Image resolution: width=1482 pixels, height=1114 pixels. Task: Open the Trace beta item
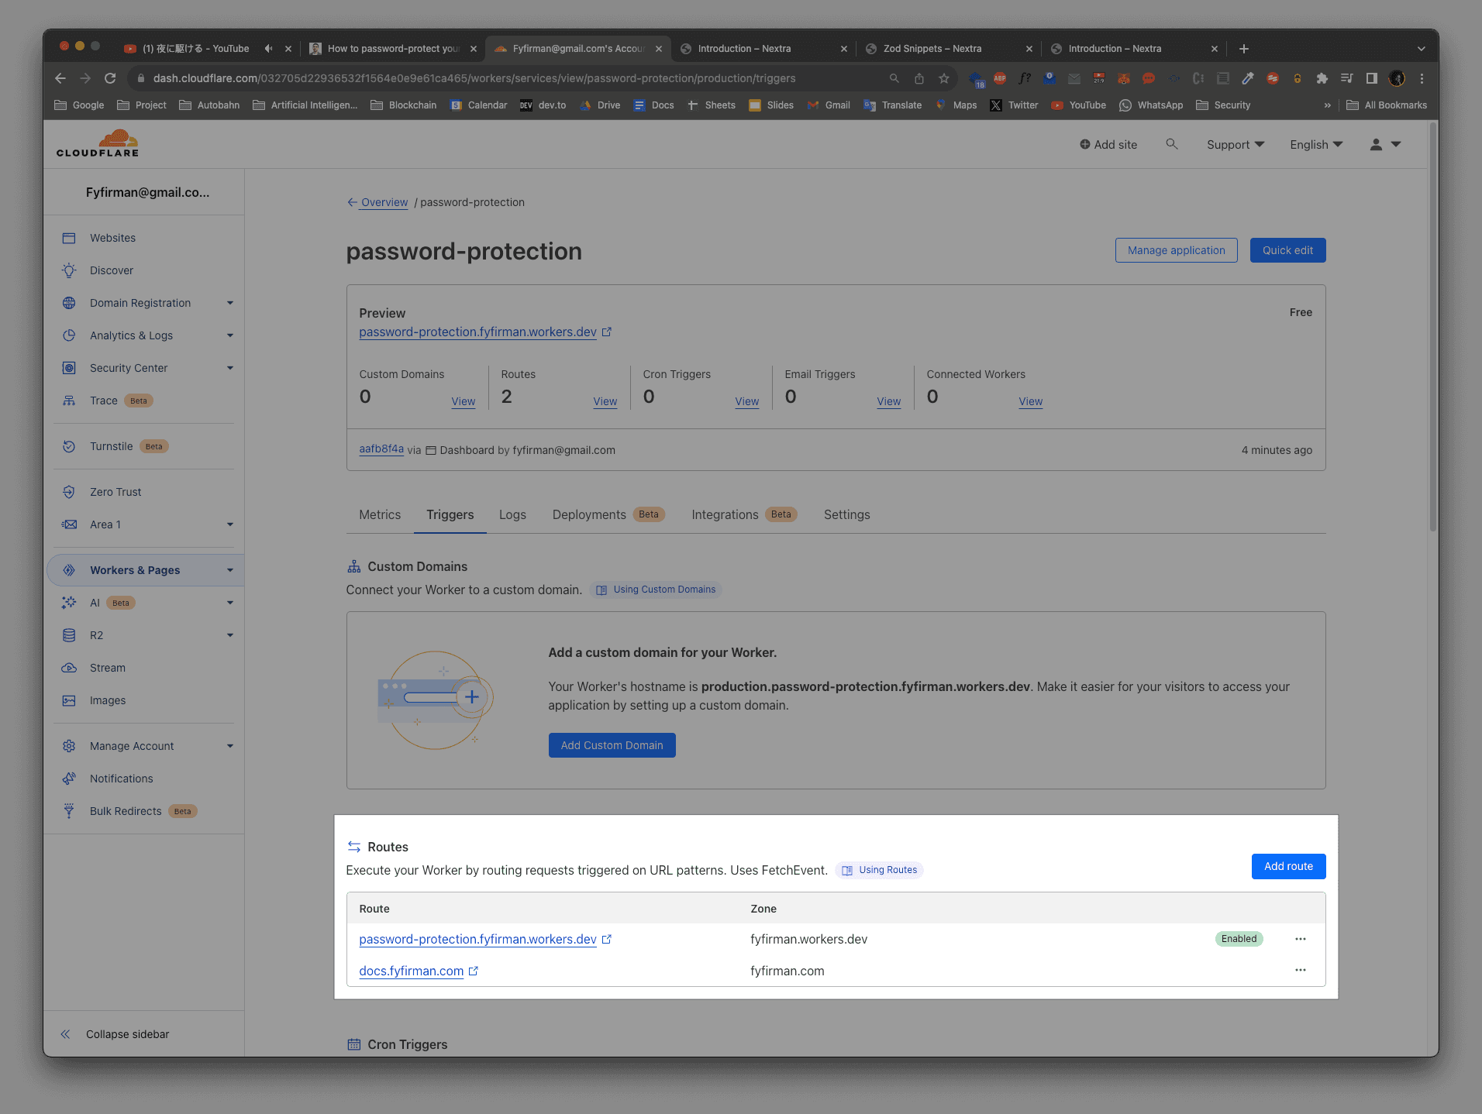[x=104, y=401]
